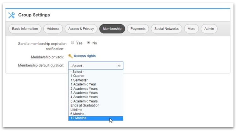Select Ends at Graduation option

96,105
